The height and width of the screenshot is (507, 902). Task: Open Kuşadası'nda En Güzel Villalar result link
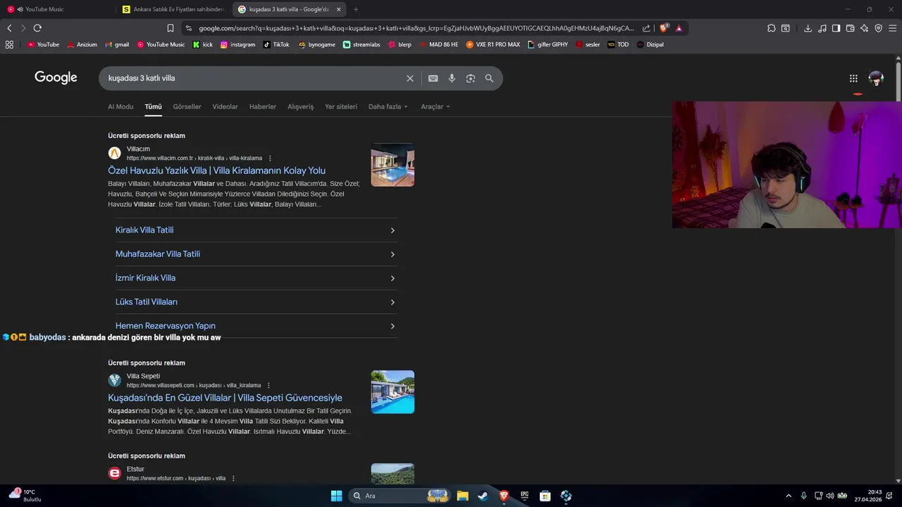coord(225,398)
